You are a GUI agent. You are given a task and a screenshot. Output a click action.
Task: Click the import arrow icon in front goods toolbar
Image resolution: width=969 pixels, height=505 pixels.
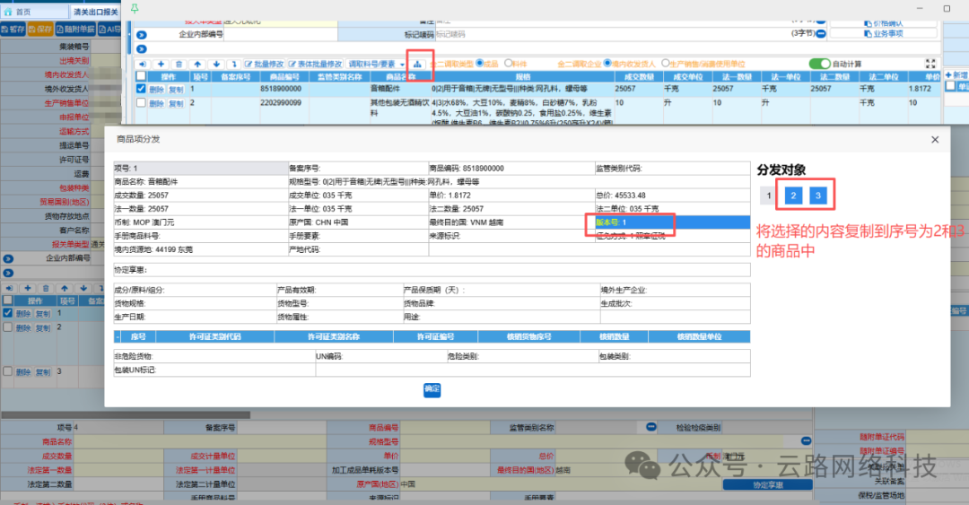click(x=142, y=65)
